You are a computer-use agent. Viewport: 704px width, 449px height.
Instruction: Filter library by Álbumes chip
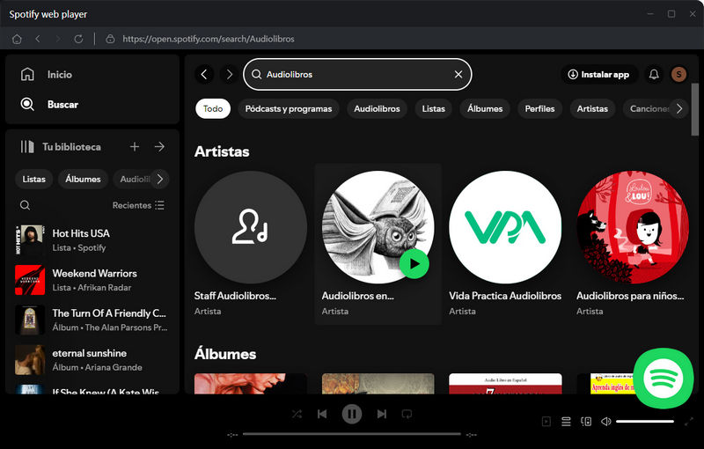(83, 179)
